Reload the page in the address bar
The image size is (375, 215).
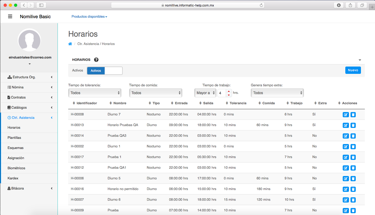(261, 5)
